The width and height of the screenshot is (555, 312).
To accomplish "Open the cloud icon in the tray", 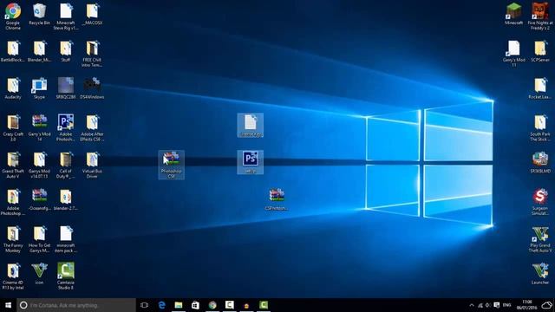I will [547, 305].
